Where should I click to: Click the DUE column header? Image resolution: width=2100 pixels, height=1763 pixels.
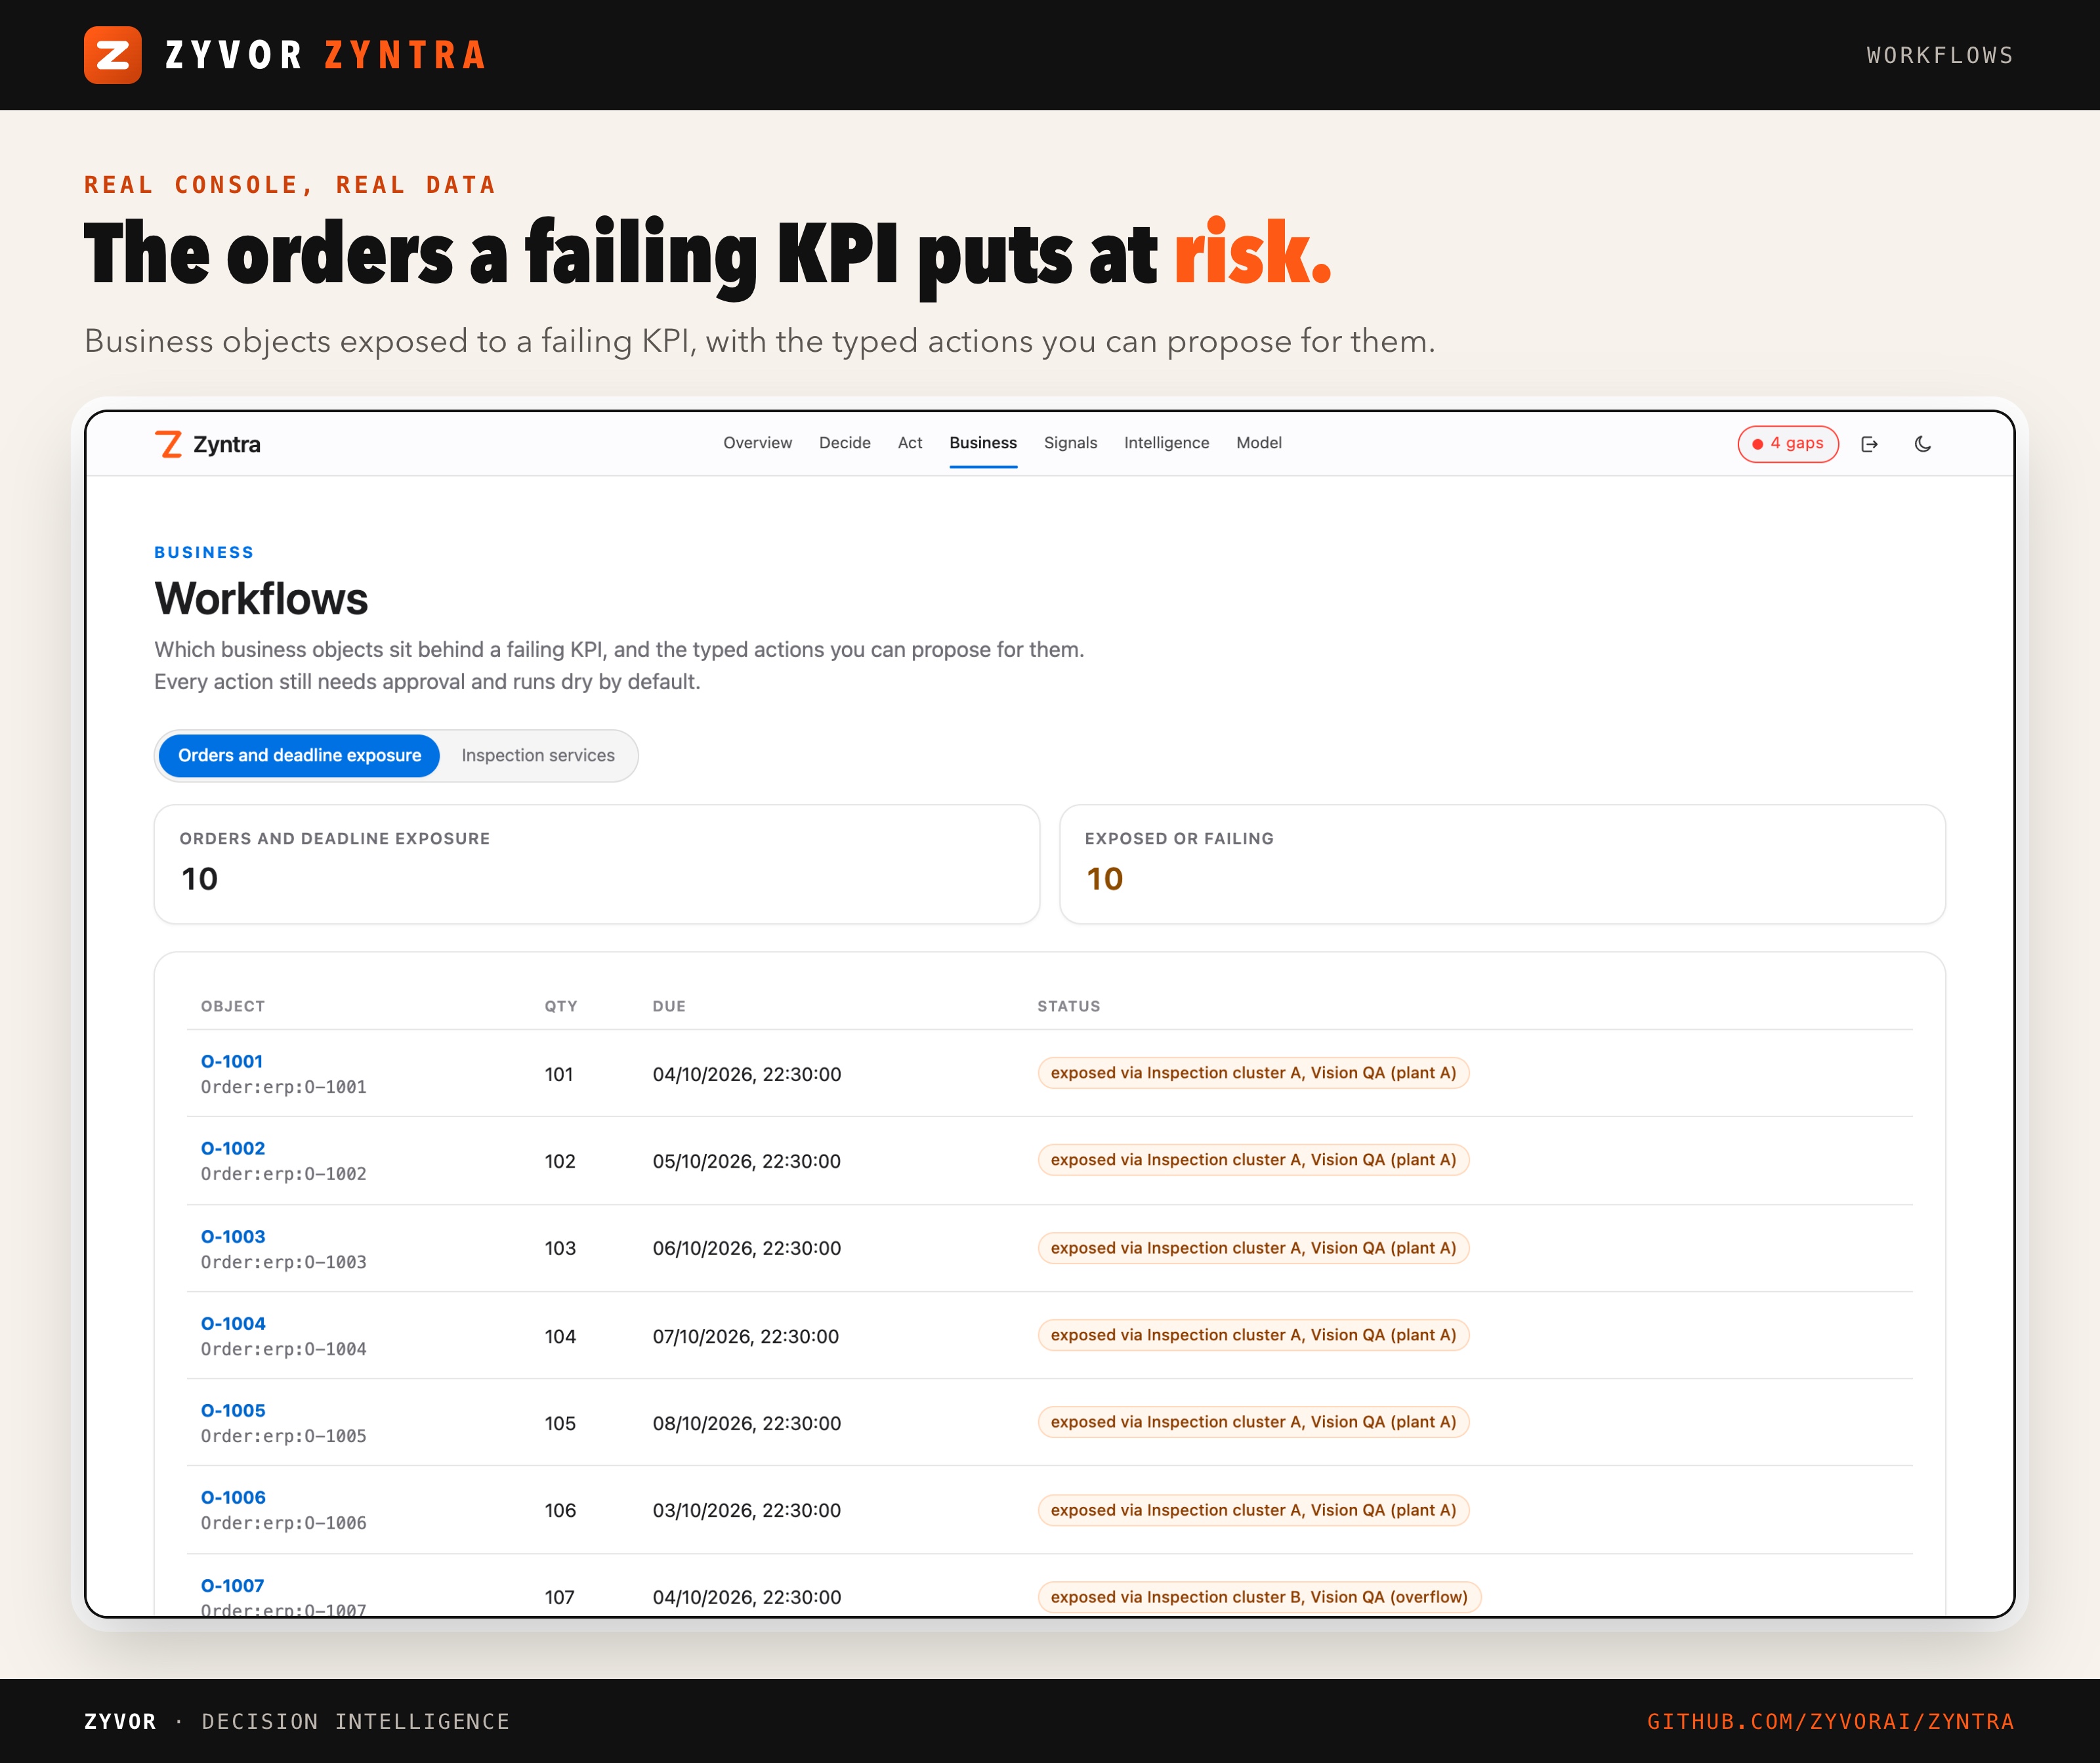669,1006
